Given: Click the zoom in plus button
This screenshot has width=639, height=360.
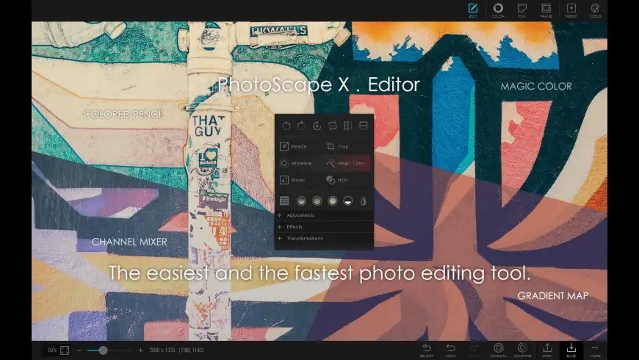Looking at the screenshot, I should (x=140, y=350).
